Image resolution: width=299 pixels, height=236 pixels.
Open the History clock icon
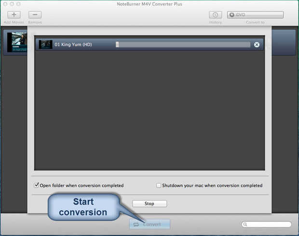pos(215,14)
